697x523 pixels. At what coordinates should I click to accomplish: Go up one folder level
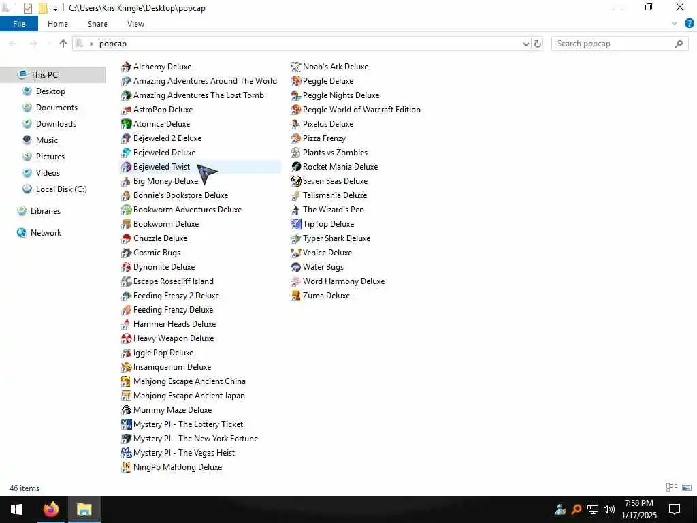[x=63, y=44]
